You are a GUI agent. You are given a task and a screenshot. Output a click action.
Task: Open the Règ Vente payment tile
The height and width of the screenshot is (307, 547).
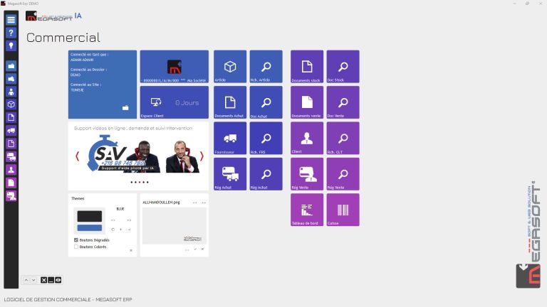click(307, 174)
